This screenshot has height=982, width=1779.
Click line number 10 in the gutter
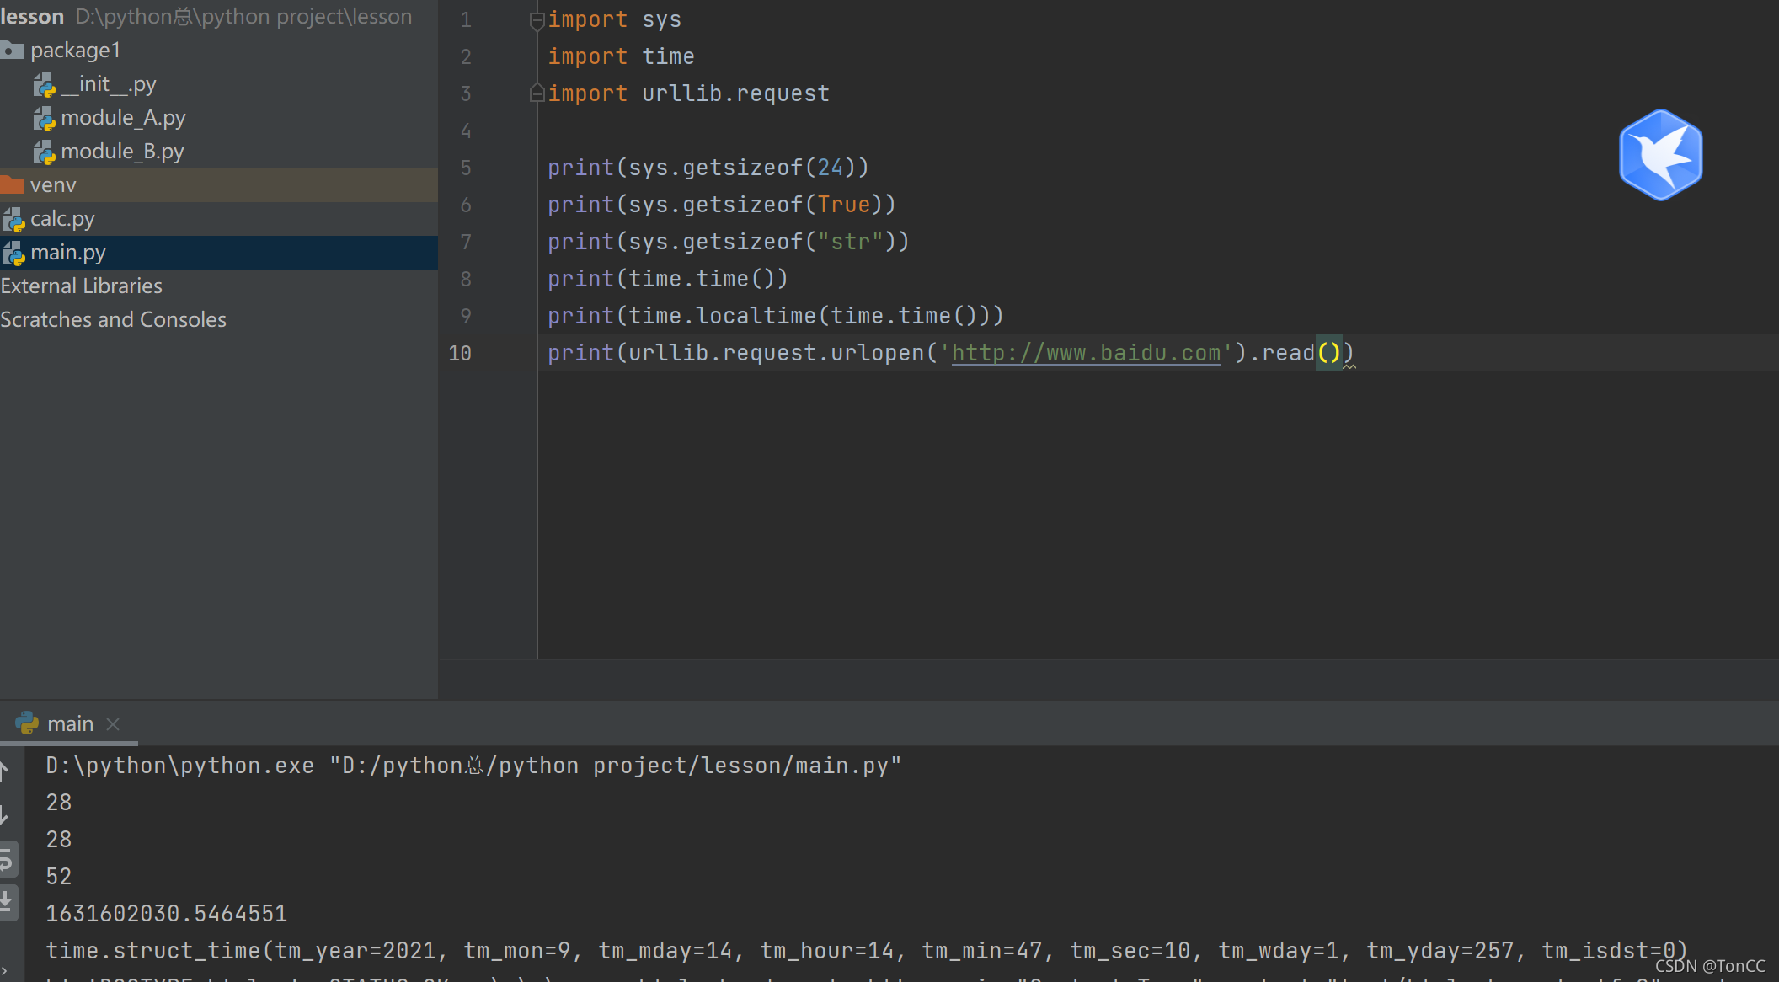coord(460,353)
